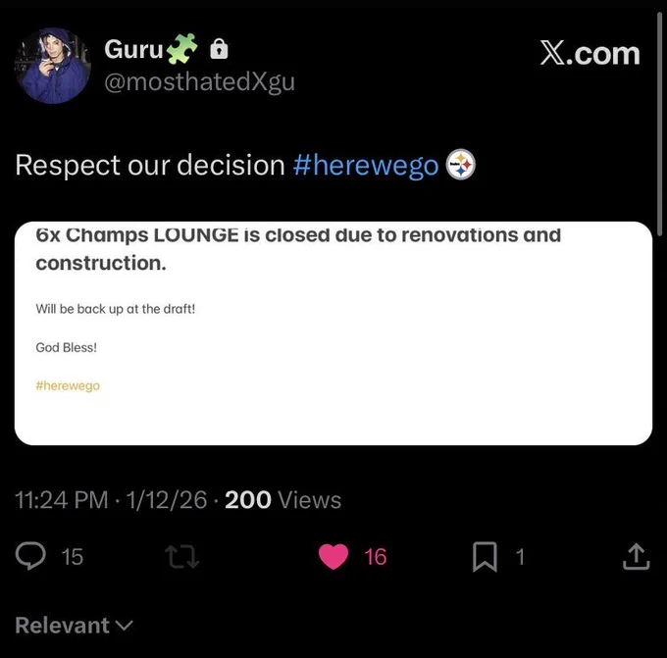Click the padlock protected-account icon
The image size is (667, 658).
(x=219, y=49)
